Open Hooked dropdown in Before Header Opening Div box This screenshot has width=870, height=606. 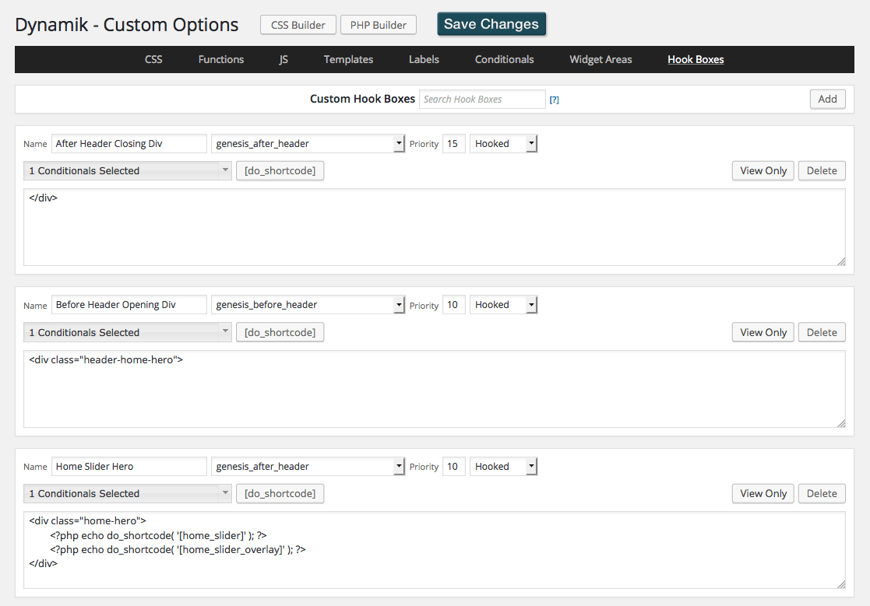[x=503, y=305]
